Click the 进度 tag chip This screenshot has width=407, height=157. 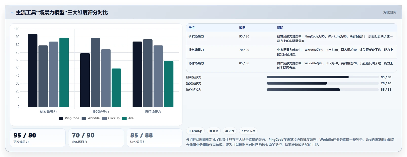point(230,131)
